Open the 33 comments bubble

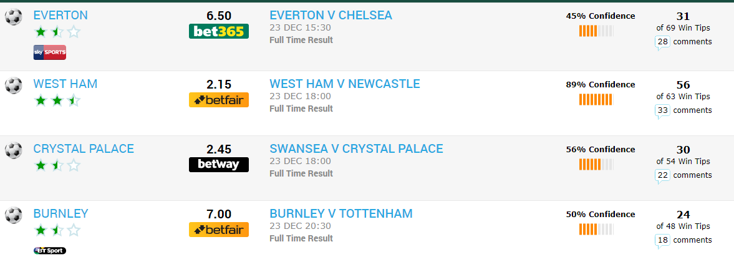pyautogui.click(x=662, y=111)
